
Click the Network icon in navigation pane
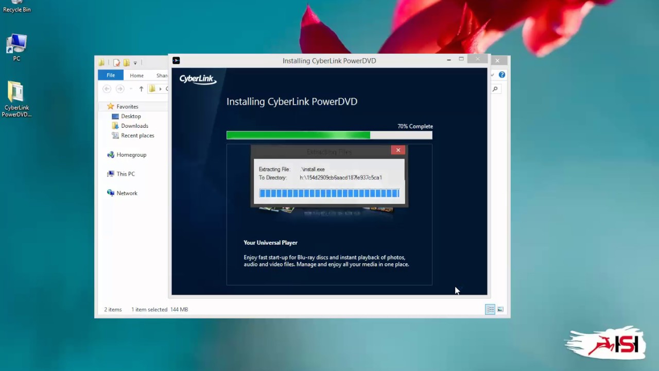click(x=110, y=193)
